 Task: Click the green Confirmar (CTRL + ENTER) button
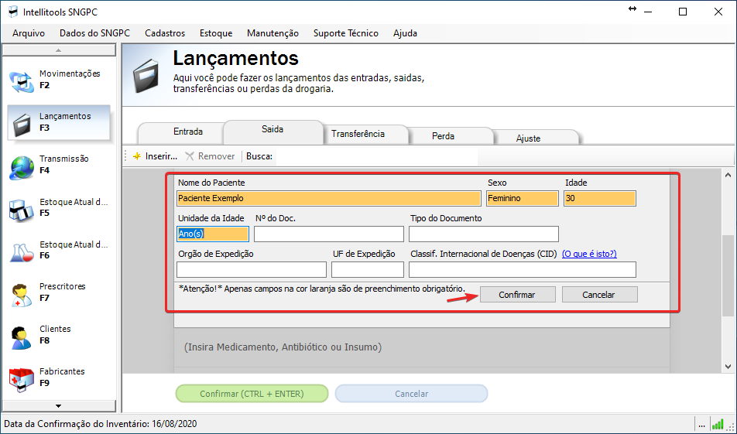click(252, 394)
